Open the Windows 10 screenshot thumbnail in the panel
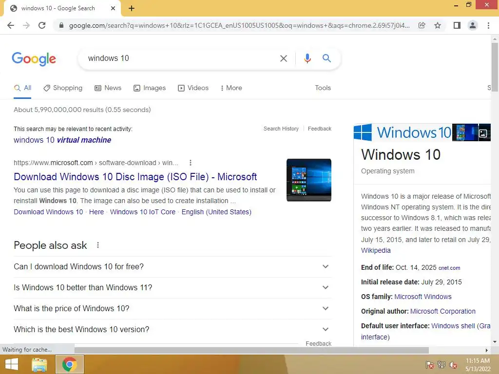The width and height of the screenshot is (499, 374). point(465,132)
